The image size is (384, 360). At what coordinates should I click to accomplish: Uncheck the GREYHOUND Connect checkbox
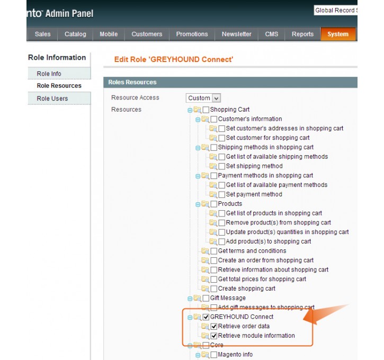(206, 317)
